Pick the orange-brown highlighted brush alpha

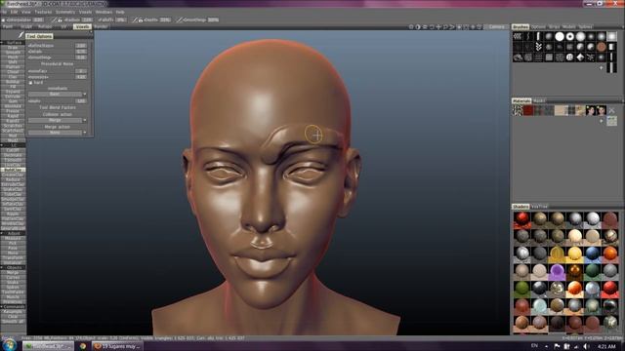click(x=602, y=47)
